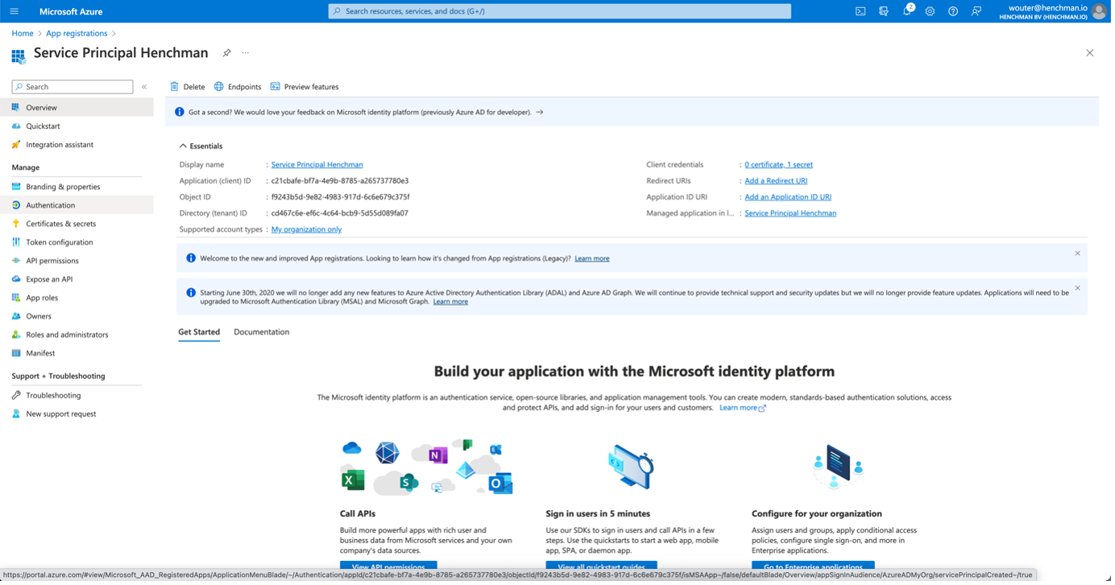
Task: Click the sidebar Search field
Action: [x=73, y=87]
